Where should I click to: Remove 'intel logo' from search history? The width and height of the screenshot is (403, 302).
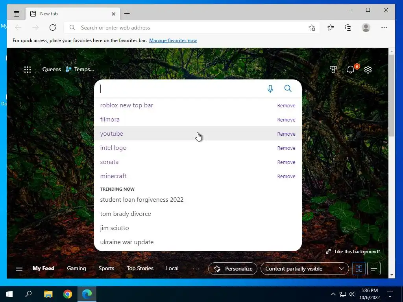pyautogui.click(x=286, y=148)
